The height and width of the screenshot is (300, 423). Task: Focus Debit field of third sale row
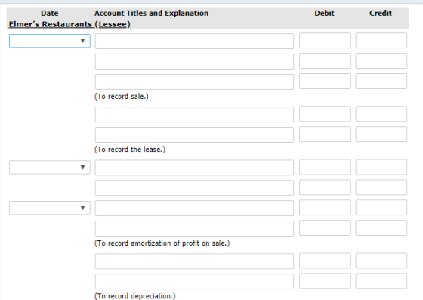point(325,81)
